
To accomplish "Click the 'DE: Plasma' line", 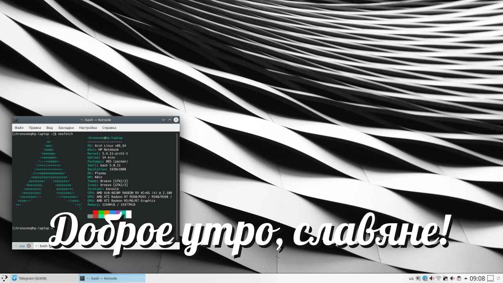I will [x=97, y=173].
